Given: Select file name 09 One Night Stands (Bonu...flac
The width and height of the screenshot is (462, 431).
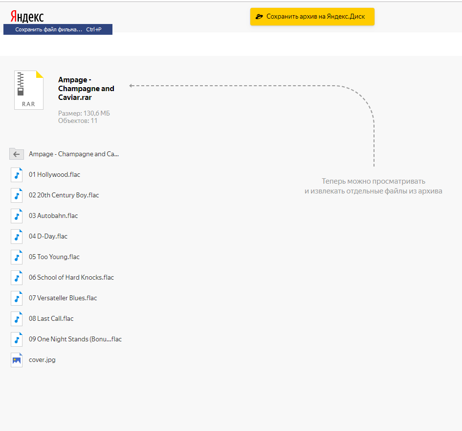Looking at the screenshot, I should click(75, 339).
